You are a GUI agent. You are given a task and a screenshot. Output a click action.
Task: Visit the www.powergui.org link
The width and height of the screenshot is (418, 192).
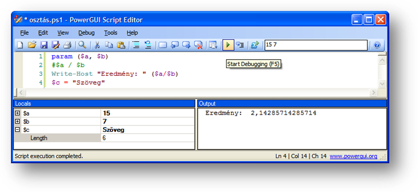tap(354, 156)
